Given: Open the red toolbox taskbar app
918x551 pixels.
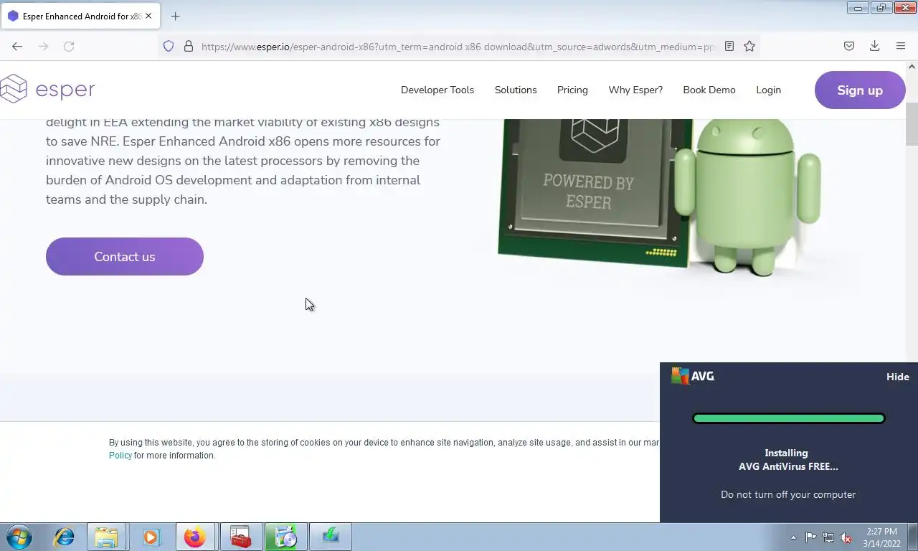Looking at the screenshot, I should [x=240, y=537].
